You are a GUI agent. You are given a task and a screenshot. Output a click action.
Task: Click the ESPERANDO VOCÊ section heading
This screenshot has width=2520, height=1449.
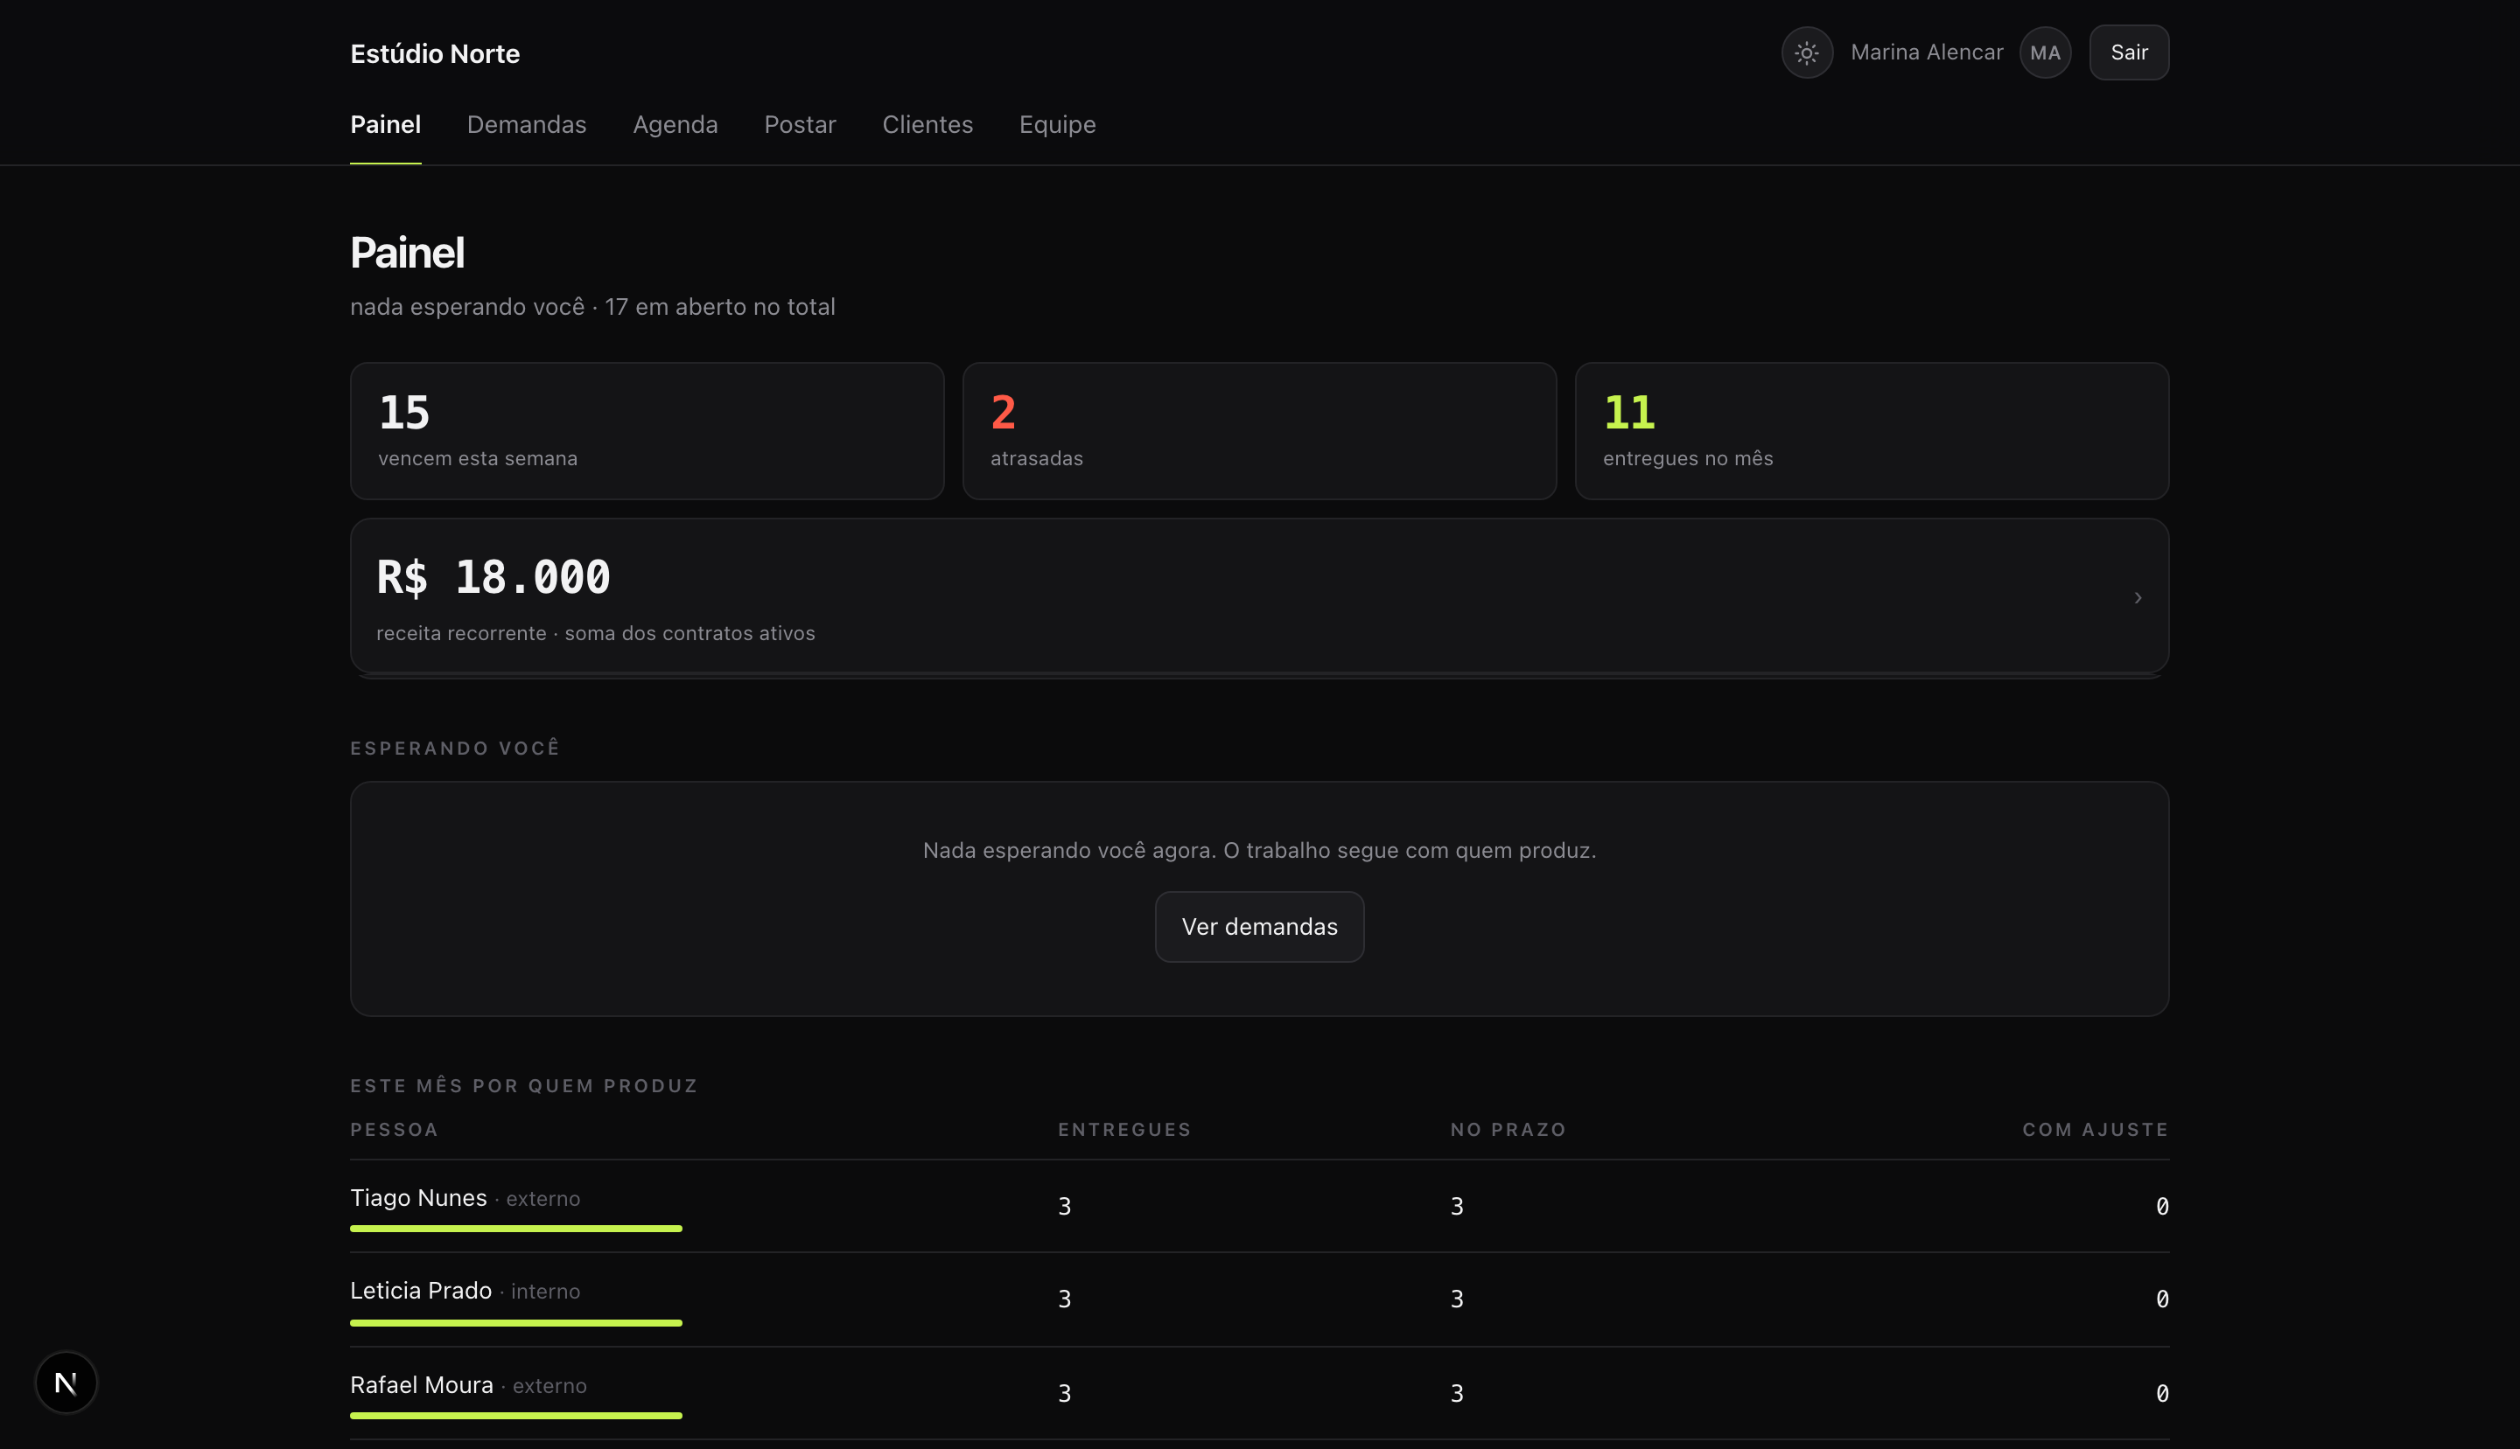[x=455, y=749]
